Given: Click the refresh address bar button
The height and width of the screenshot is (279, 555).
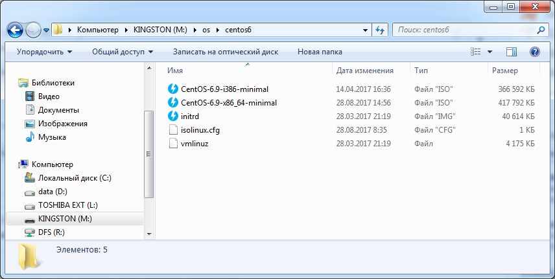Looking at the screenshot, I should point(381,30).
